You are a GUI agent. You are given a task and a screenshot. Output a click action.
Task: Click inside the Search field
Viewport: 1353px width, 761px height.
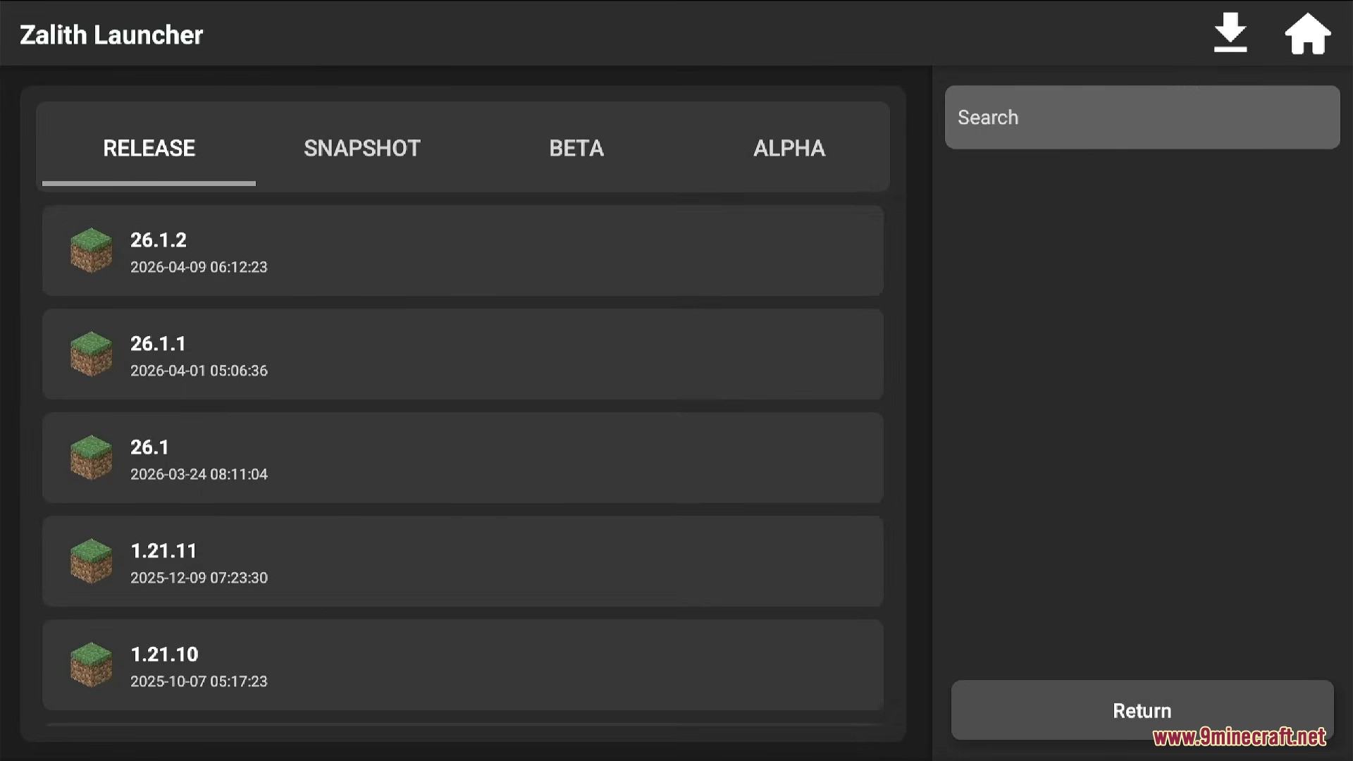pos(1142,117)
